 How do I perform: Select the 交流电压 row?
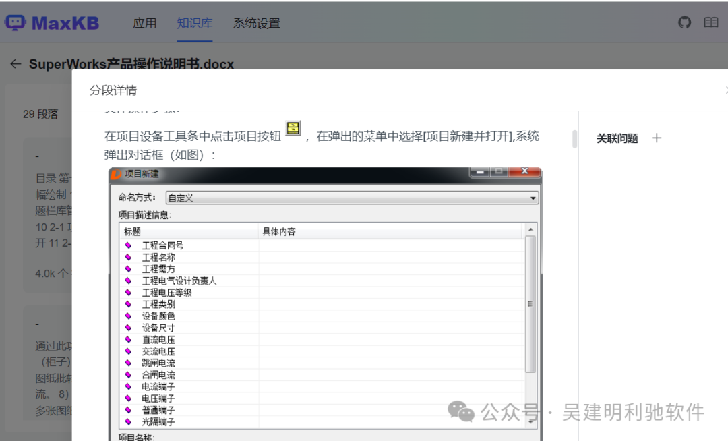point(322,351)
